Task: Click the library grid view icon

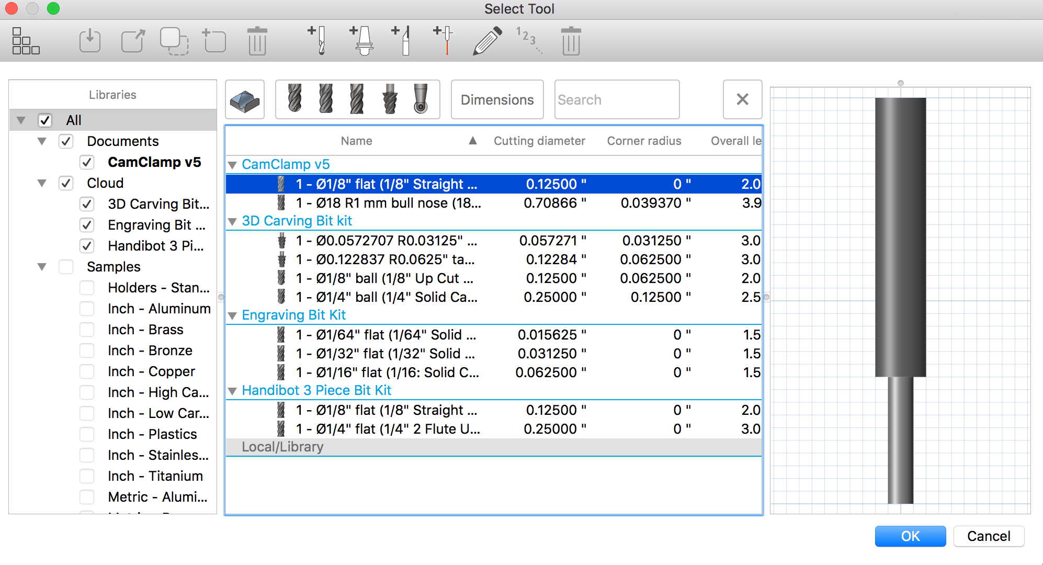Action: pyautogui.click(x=26, y=41)
